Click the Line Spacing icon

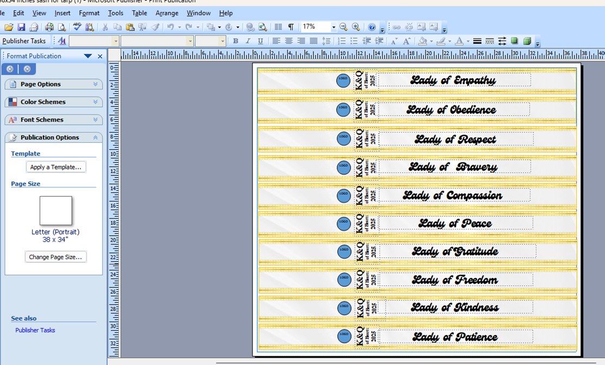326,41
